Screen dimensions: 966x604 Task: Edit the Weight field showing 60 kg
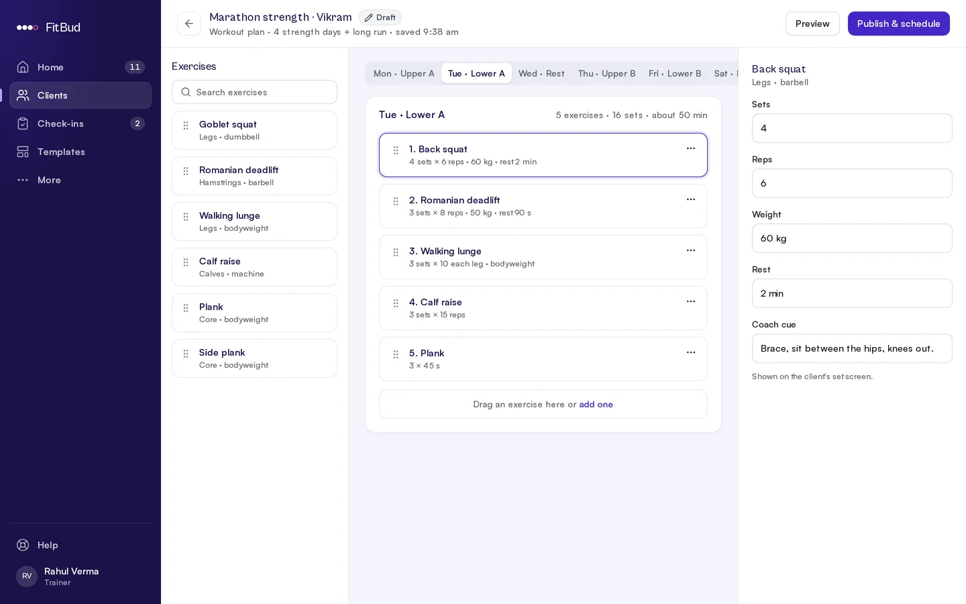852,238
